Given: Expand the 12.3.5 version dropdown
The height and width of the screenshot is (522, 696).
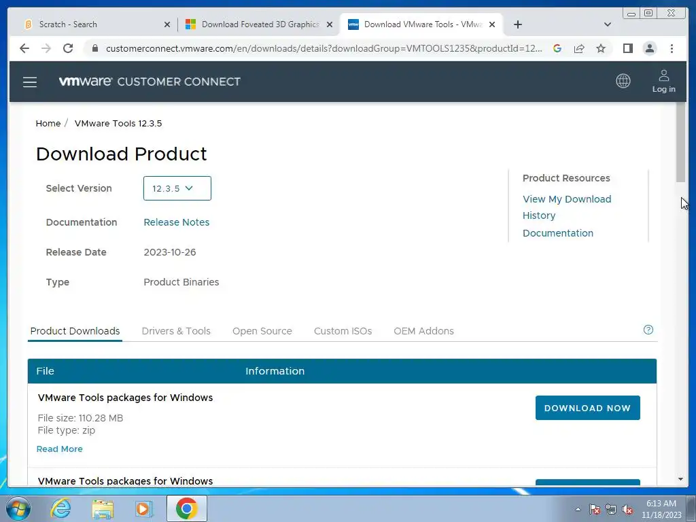Looking at the screenshot, I should tap(177, 188).
